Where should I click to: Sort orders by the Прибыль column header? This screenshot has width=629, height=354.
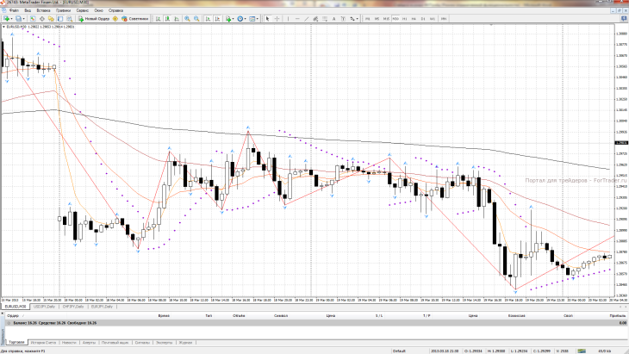coord(618,316)
